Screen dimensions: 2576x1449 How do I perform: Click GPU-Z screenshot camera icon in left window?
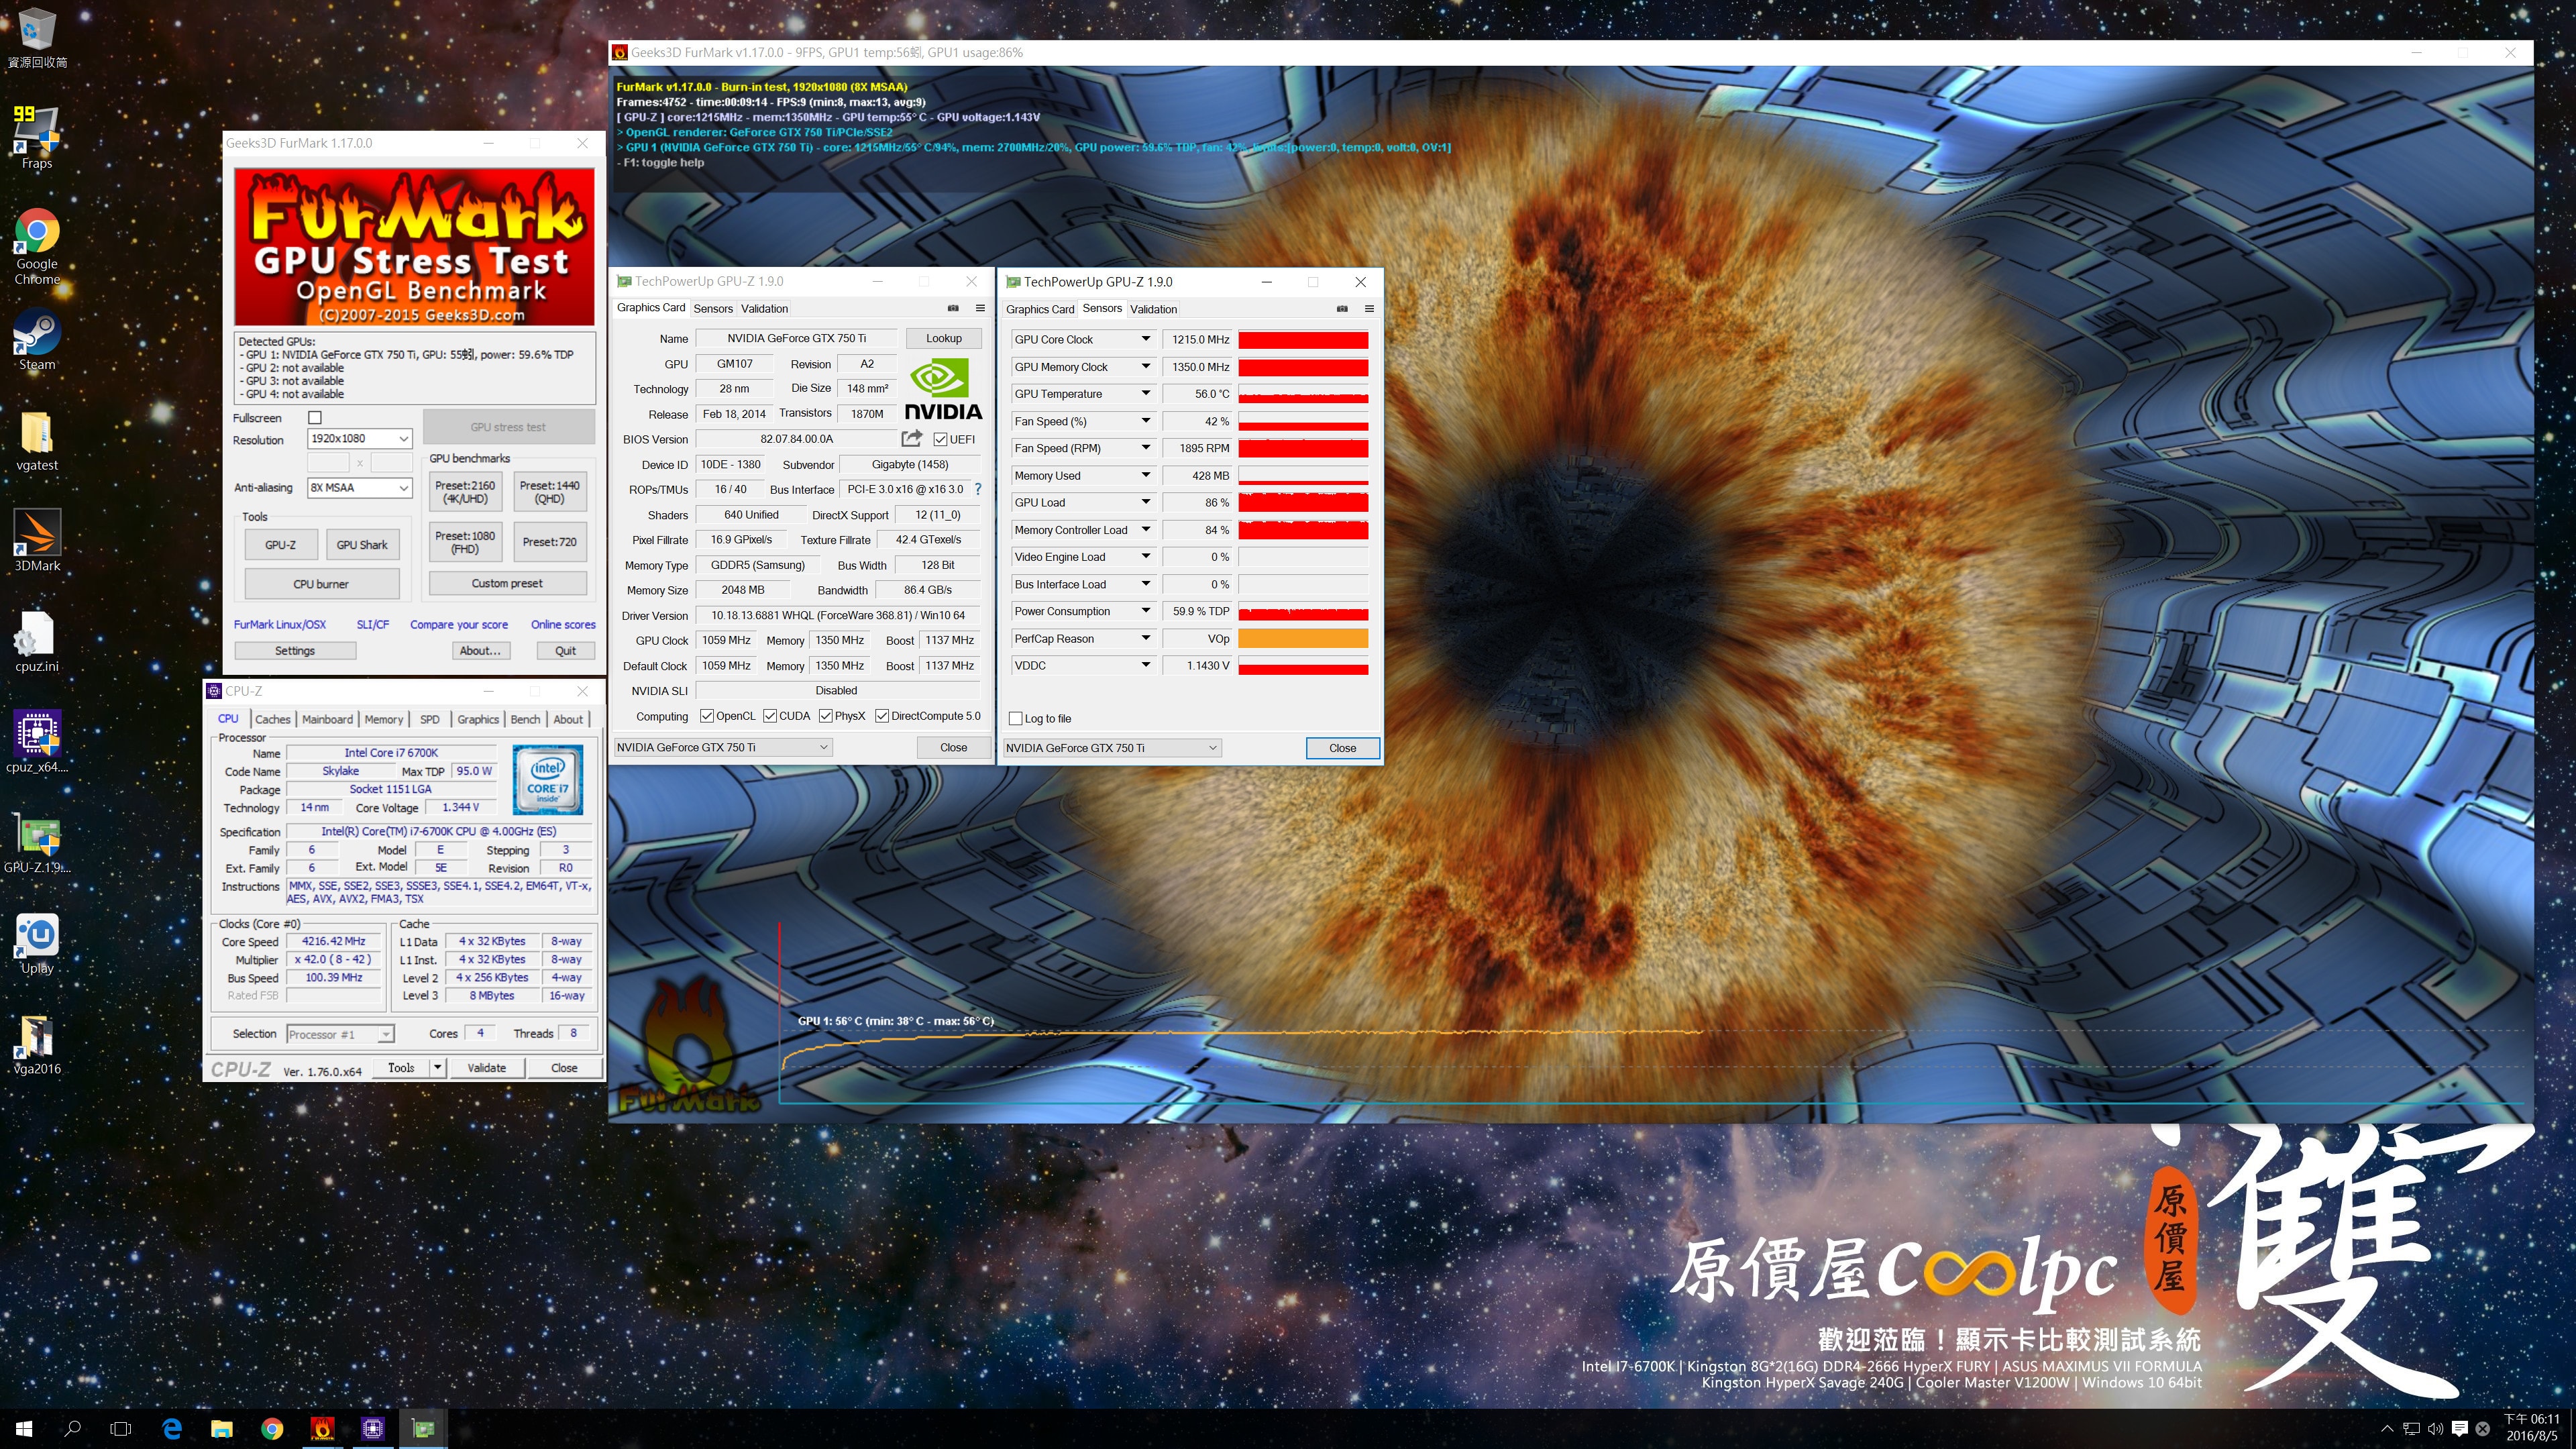click(x=953, y=308)
